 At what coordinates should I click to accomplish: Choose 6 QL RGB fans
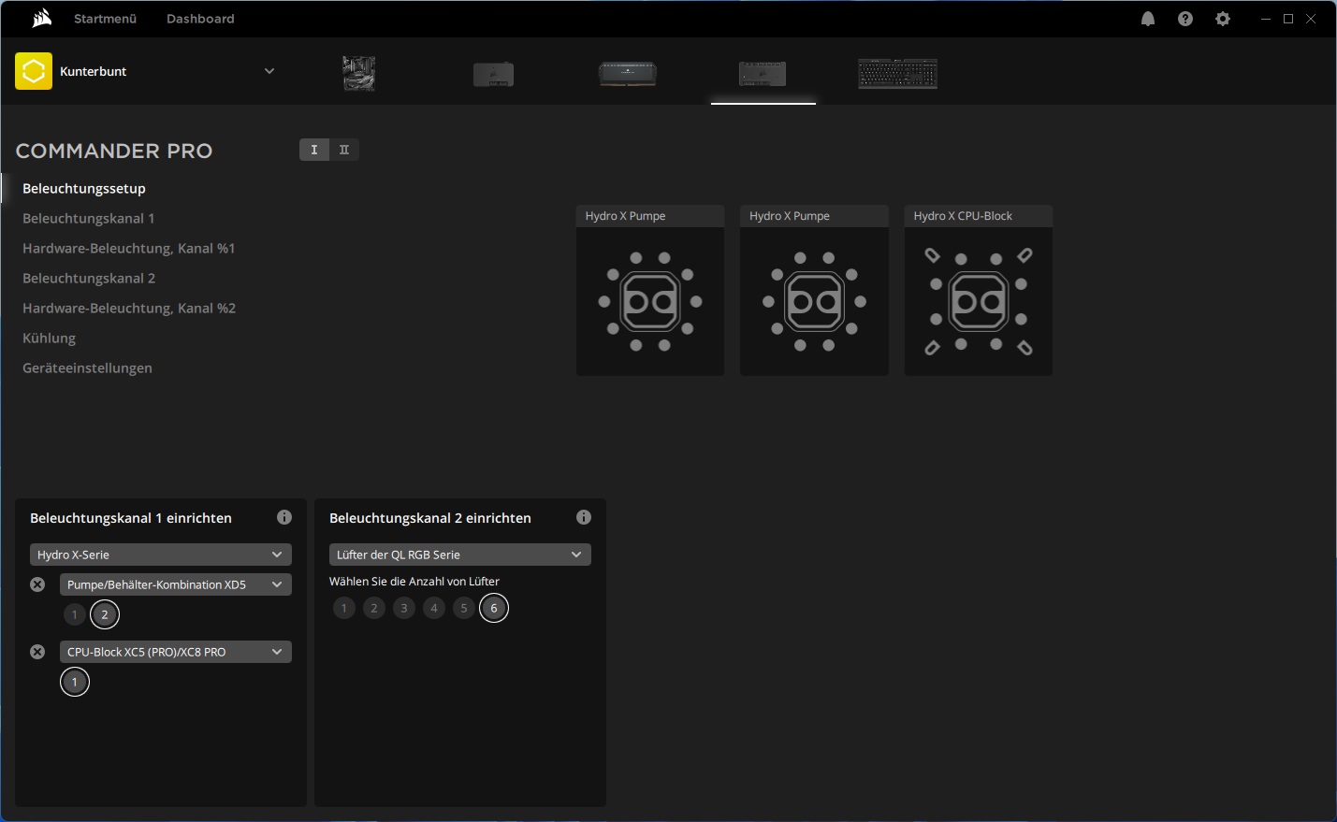click(494, 608)
